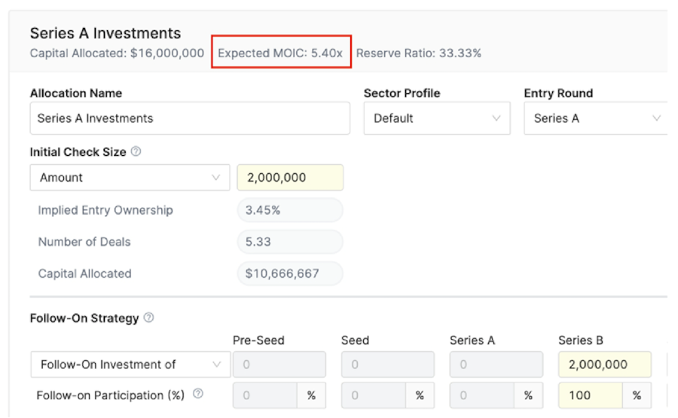678x418 pixels.
Task: Click the Reserve Ratio: 33.33% text
Action: pyautogui.click(x=419, y=53)
